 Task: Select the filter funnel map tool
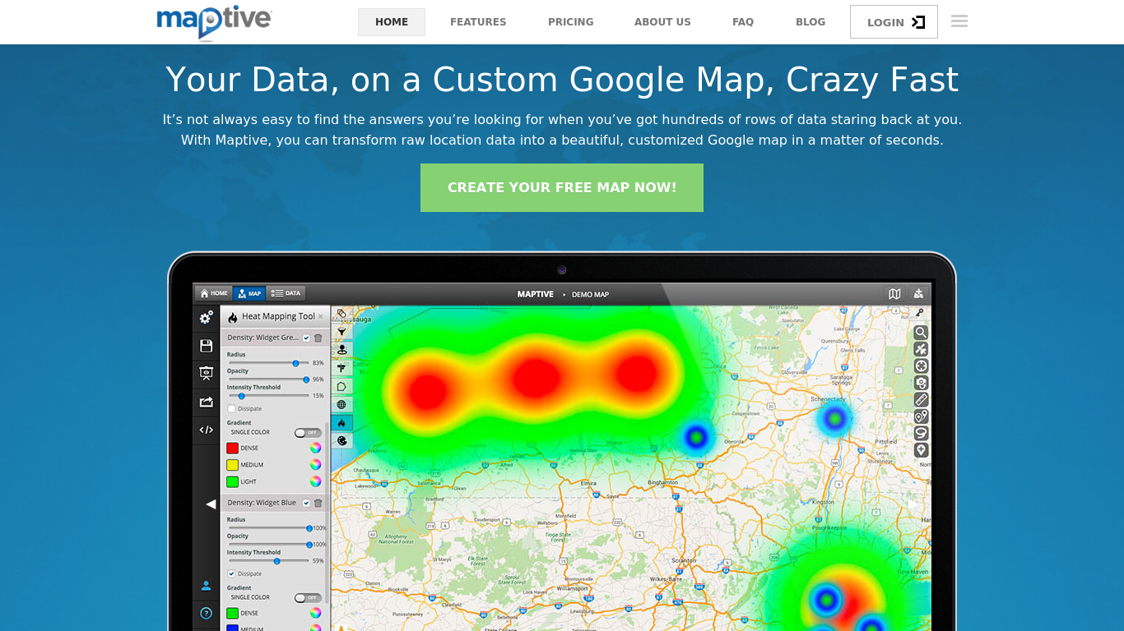(341, 331)
